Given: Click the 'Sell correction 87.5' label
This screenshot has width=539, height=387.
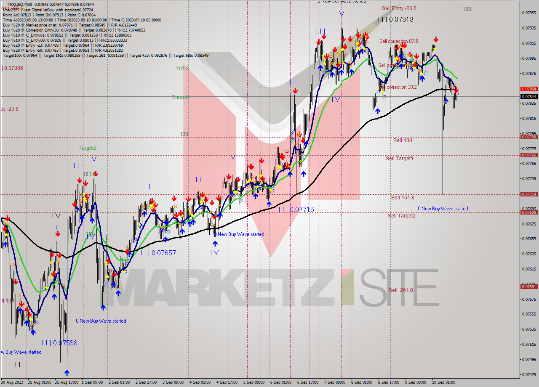Looking at the screenshot, I should click(x=398, y=41).
